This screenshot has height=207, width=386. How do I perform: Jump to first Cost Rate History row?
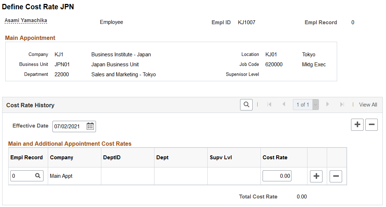(x=269, y=104)
